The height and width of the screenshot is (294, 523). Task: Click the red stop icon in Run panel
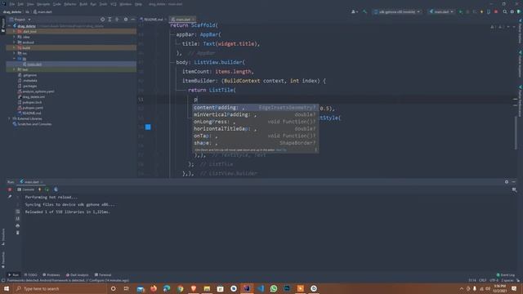[x=10, y=189]
